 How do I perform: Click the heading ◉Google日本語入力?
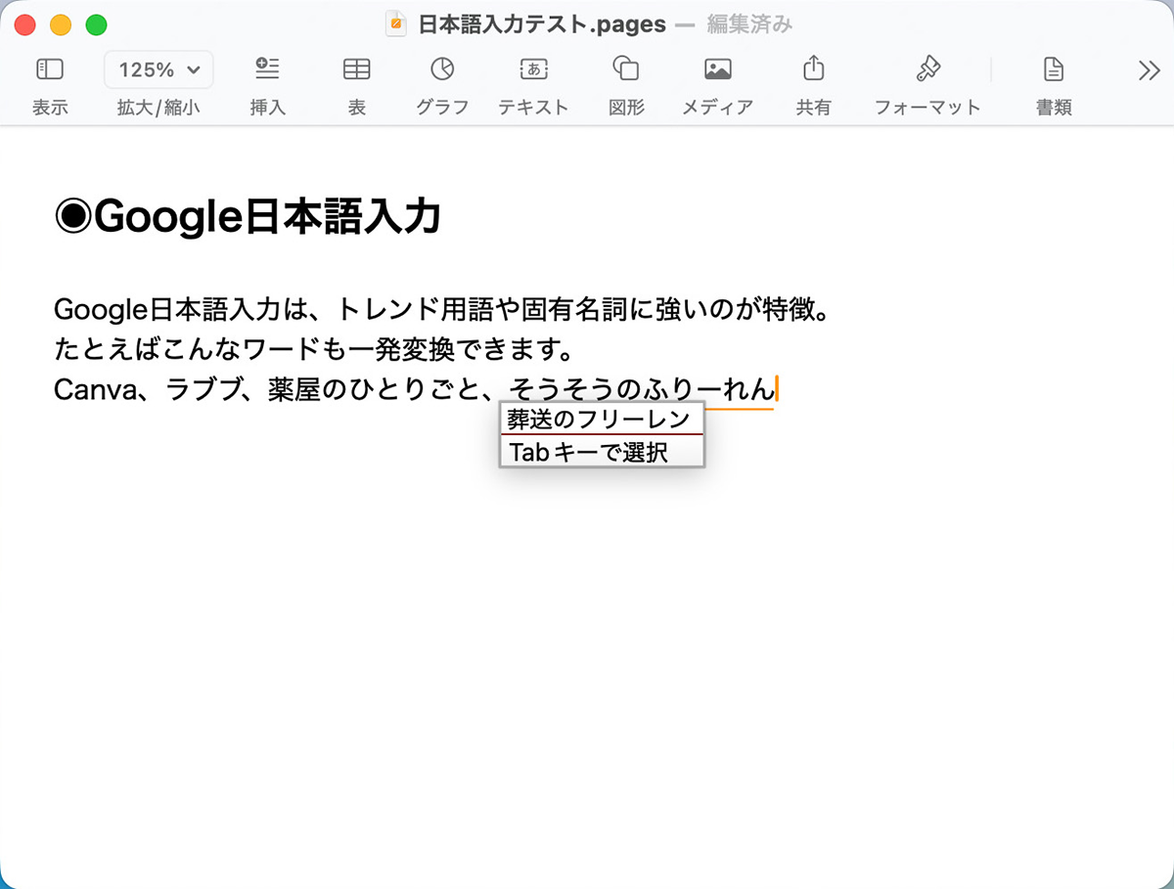click(x=248, y=217)
